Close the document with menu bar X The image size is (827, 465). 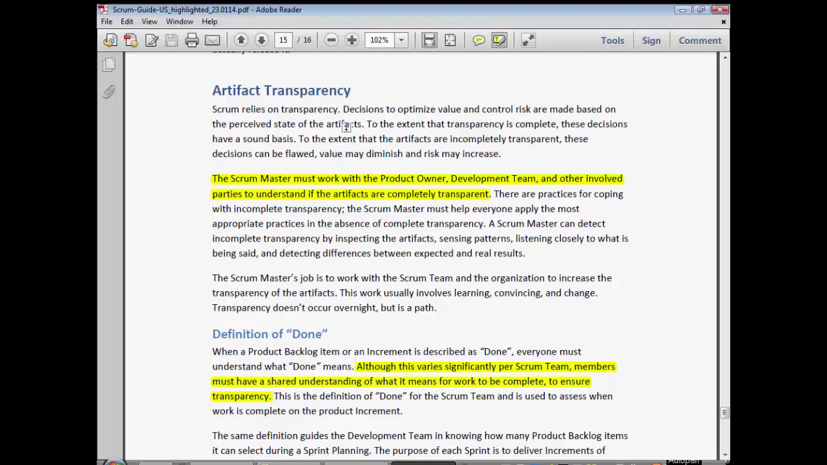click(x=724, y=21)
